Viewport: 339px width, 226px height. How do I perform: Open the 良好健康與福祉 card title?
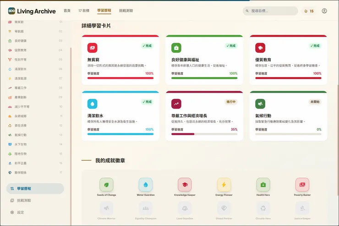coord(185,60)
